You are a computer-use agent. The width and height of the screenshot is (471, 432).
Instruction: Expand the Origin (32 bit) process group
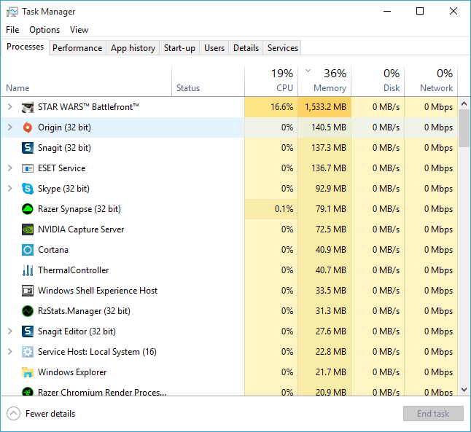10,127
